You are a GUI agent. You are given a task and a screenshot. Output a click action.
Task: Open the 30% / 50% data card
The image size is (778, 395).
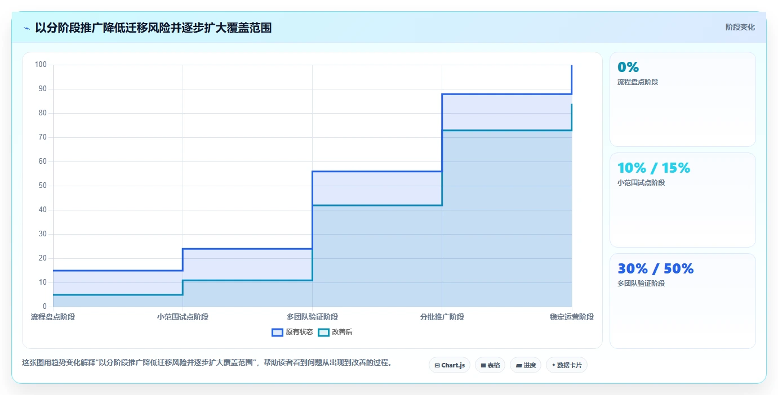[682, 301]
